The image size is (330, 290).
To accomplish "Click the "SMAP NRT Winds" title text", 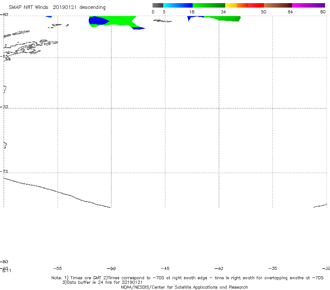I will coord(29,8).
